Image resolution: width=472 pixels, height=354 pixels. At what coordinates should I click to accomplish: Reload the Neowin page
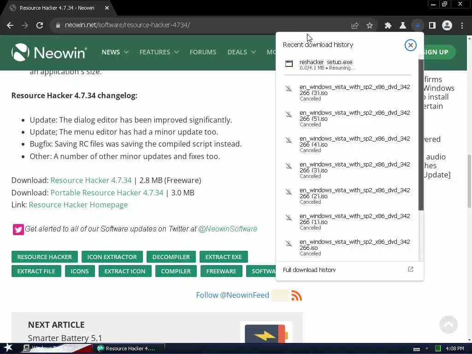[x=40, y=25]
